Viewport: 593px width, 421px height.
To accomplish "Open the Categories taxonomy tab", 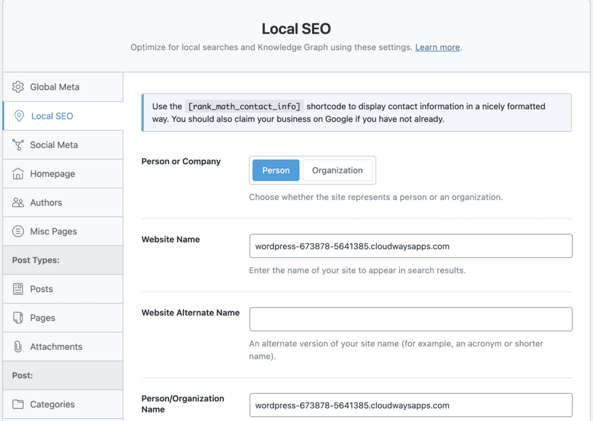I will coord(63,404).
